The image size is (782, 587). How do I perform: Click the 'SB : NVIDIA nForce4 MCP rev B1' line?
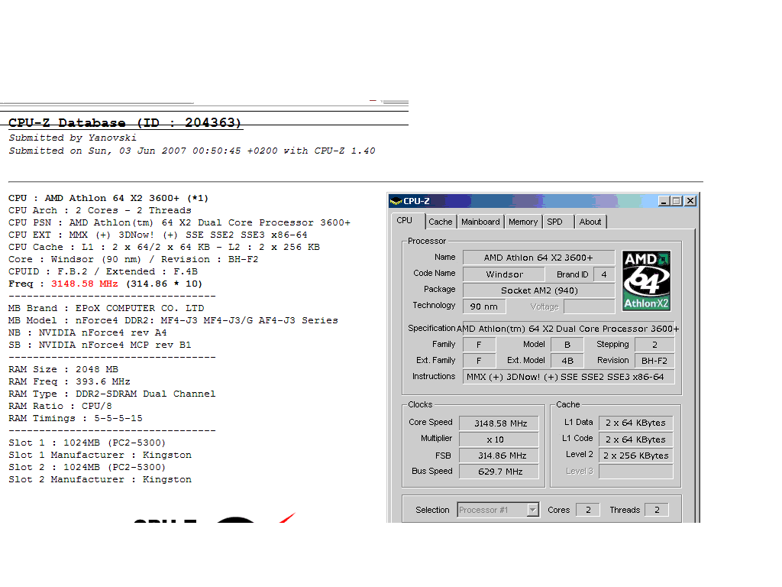point(100,345)
